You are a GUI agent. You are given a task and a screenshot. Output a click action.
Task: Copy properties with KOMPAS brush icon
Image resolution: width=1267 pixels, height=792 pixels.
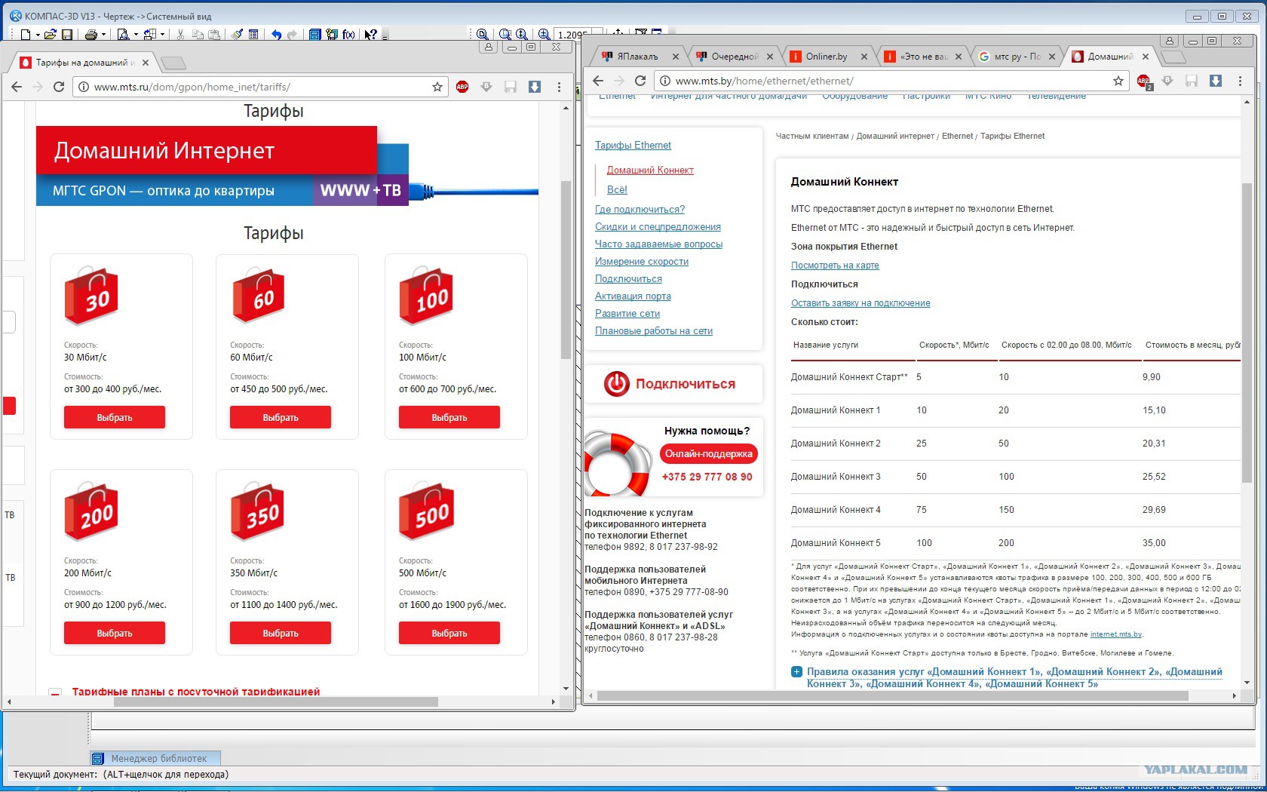237,35
